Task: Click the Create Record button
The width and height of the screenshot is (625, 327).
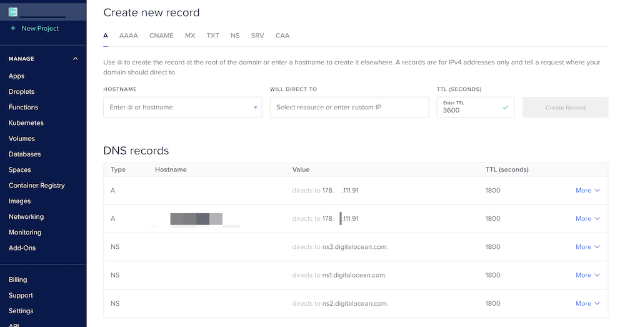Action: [565, 108]
